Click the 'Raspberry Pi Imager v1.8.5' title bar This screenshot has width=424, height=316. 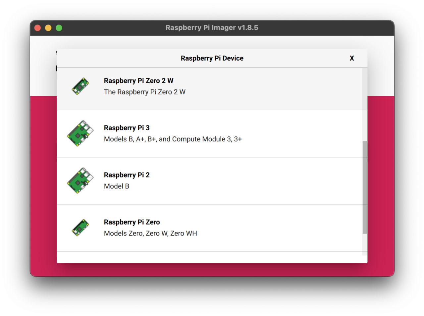[x=212, y=28]
